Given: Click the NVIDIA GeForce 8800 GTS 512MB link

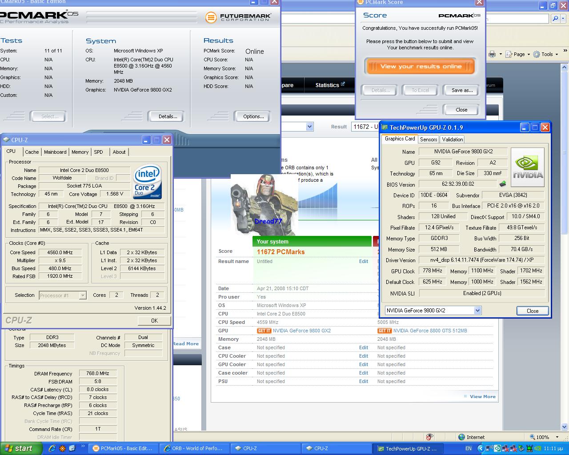Looking at the screenshot, I should pos(430,331).
